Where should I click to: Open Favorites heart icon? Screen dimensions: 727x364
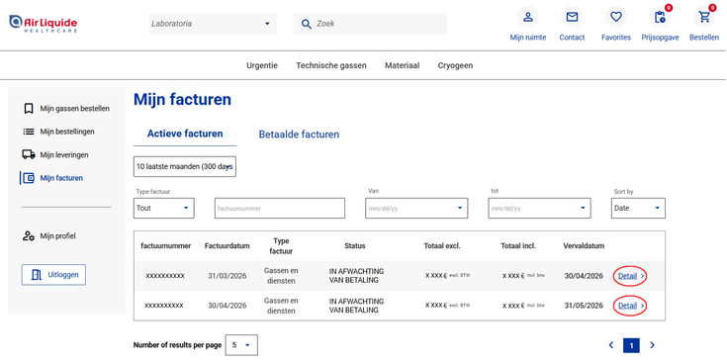tap(615, 17)
